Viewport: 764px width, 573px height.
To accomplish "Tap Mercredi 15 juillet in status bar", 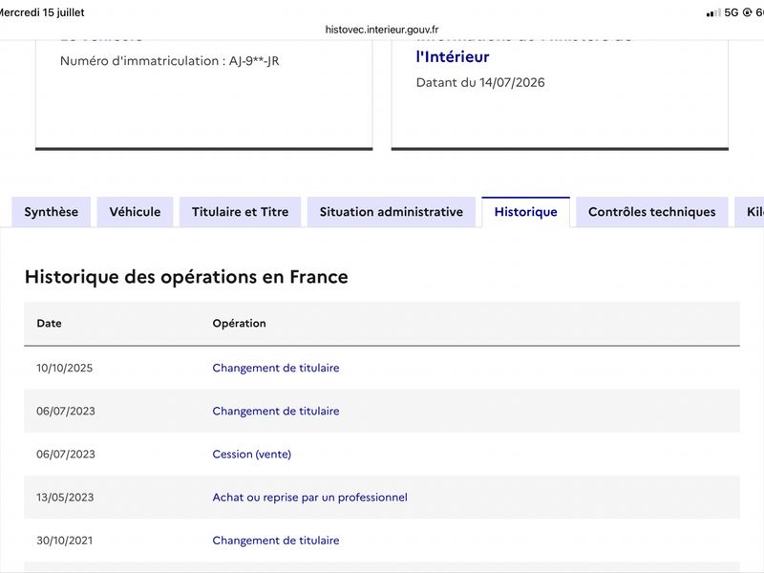I will click(42, 12).
